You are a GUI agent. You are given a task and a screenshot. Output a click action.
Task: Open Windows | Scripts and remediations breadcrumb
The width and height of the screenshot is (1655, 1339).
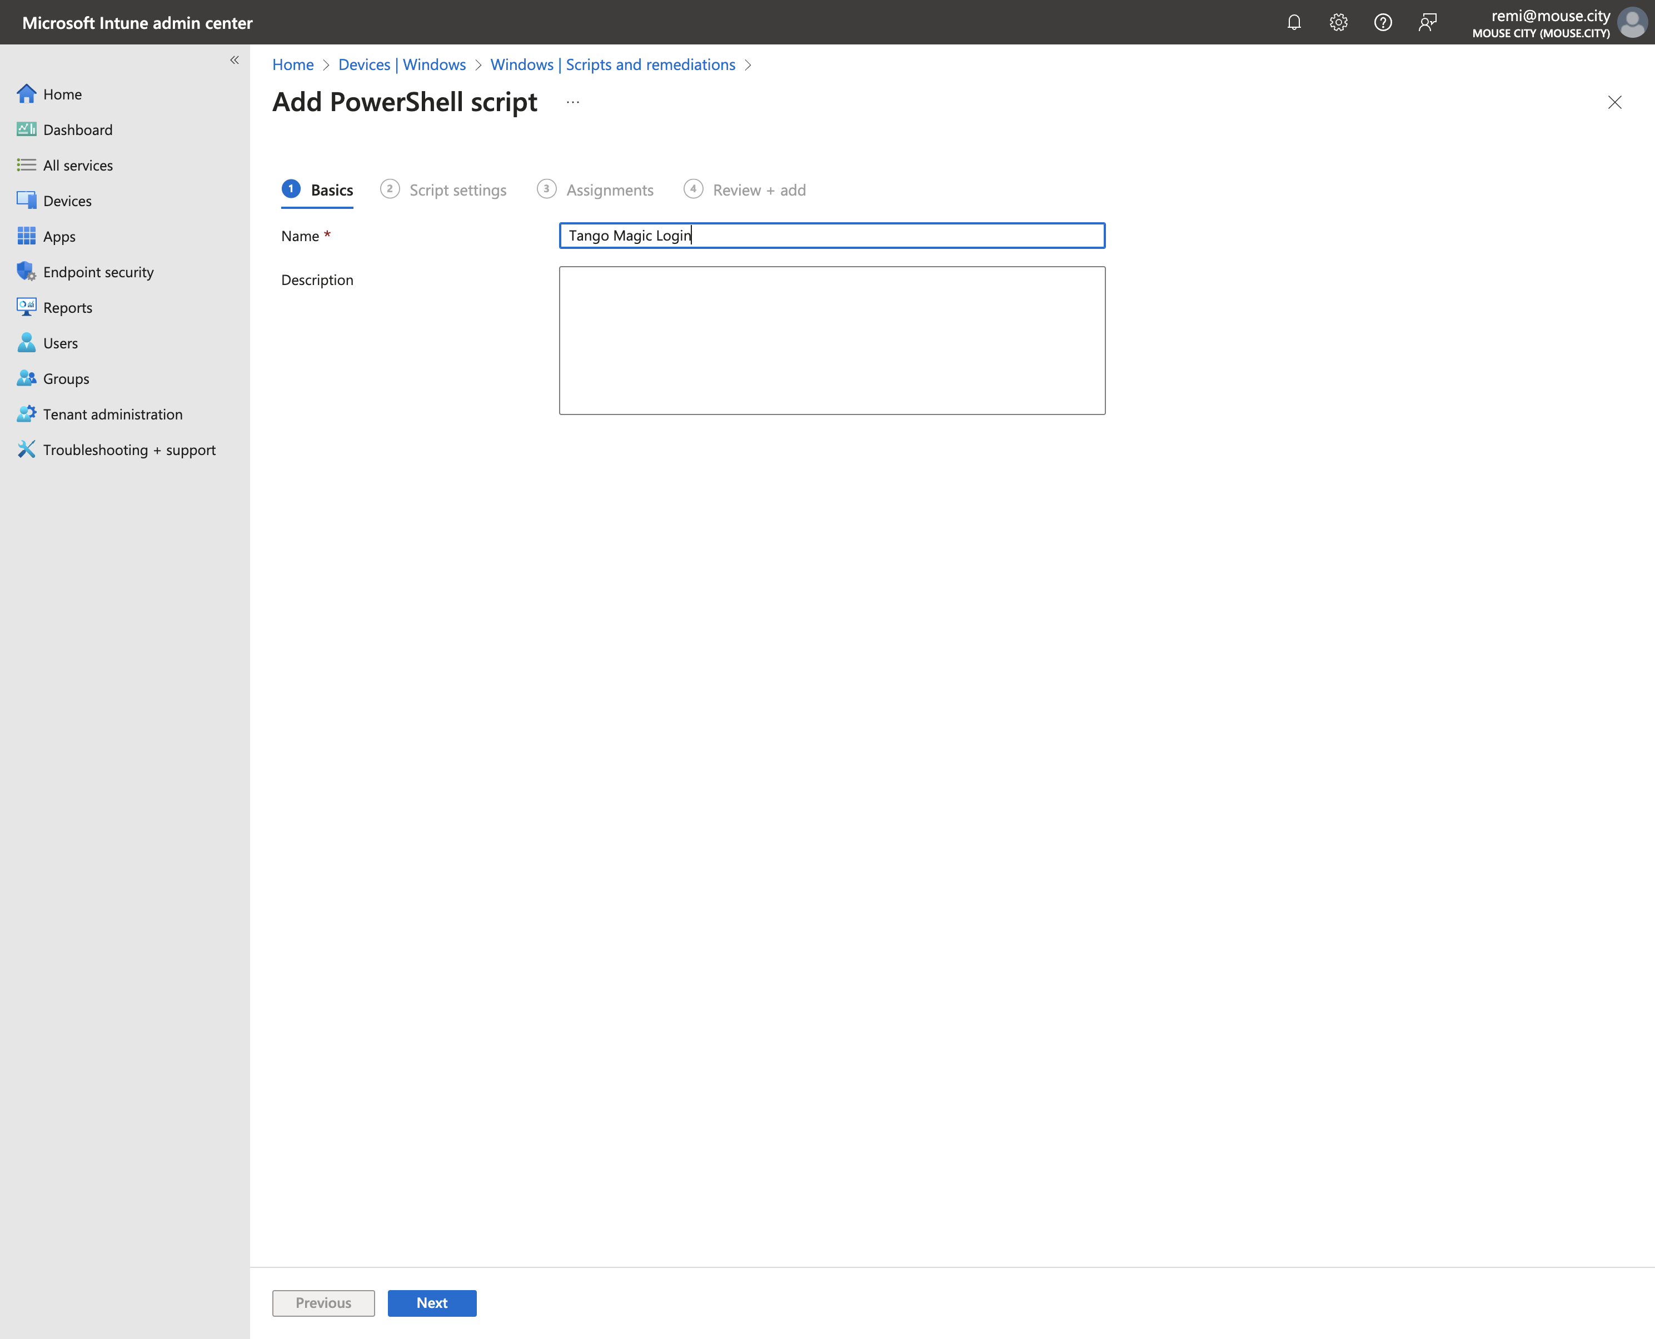(x=612, y=65)
